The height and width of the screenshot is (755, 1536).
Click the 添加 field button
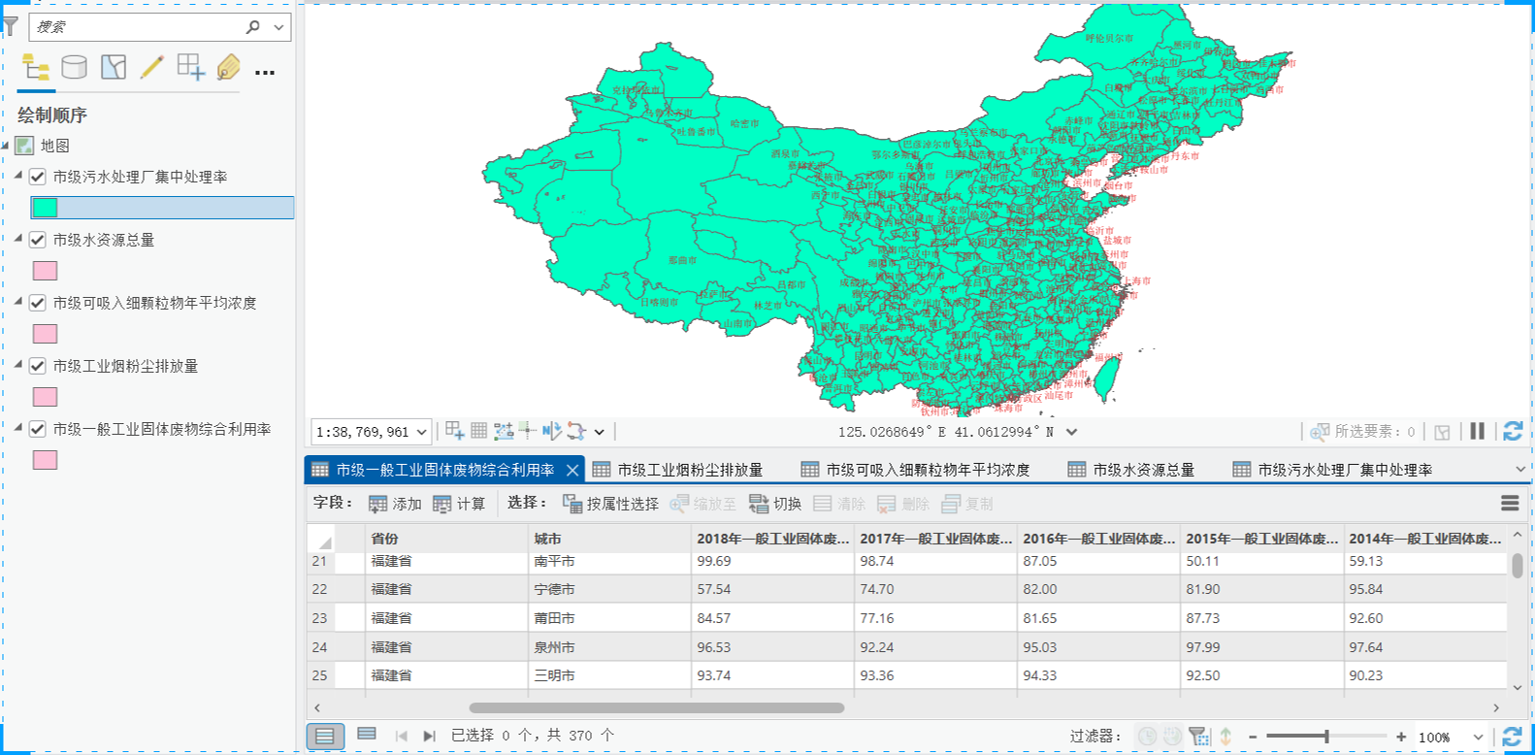395,504
